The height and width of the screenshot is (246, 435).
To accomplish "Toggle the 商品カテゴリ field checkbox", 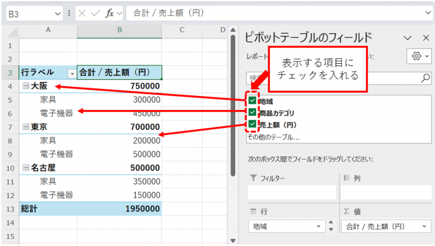I will [252, 112].
